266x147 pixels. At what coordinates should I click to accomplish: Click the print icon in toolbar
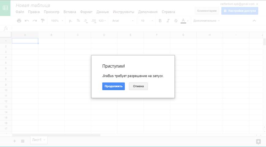(19, 21)
